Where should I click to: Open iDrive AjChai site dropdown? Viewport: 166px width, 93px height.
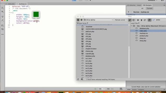point(99,20)
